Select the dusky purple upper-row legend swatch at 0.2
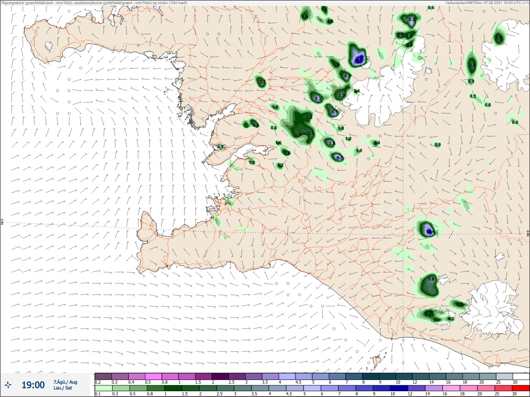The image size is (530, 397). [103, 376]
